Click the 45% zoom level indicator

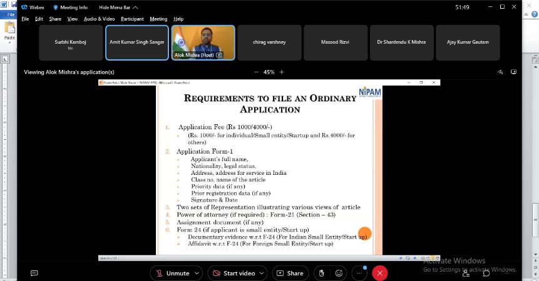pos(269,72)
